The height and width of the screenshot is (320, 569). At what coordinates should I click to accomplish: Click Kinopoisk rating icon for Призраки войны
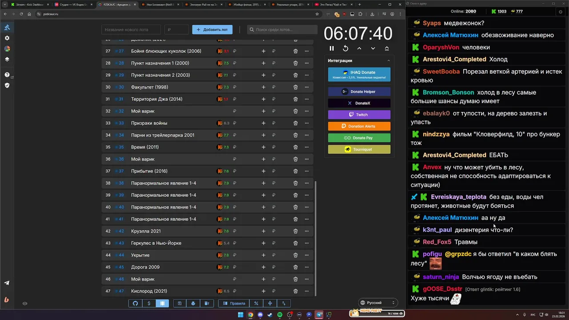(x=220, y=123)
